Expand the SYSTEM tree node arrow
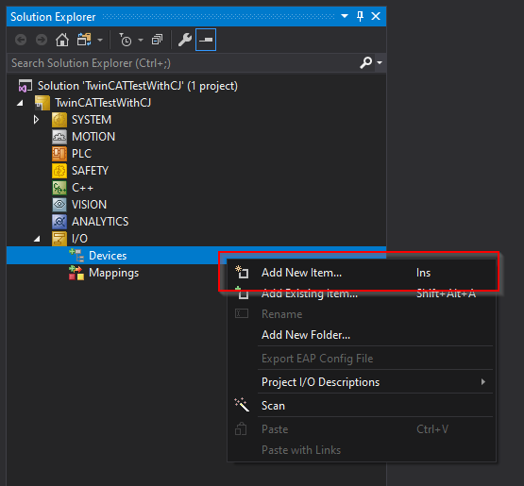Screen dimensions: 524x486 36,120
